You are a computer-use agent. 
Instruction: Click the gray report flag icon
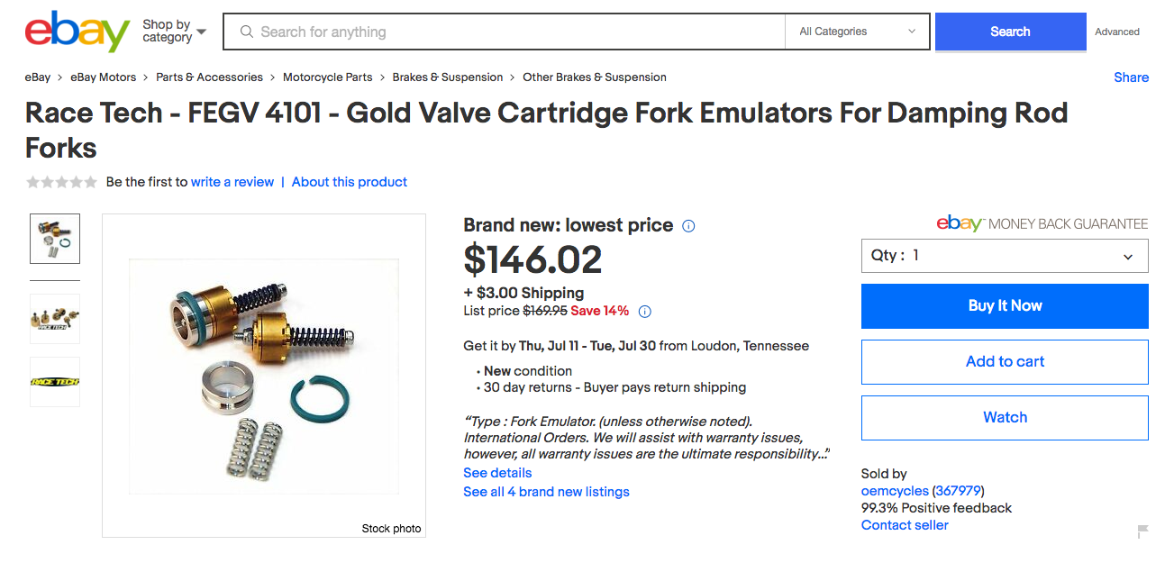pyautogui.click(x=1142, y=531)
